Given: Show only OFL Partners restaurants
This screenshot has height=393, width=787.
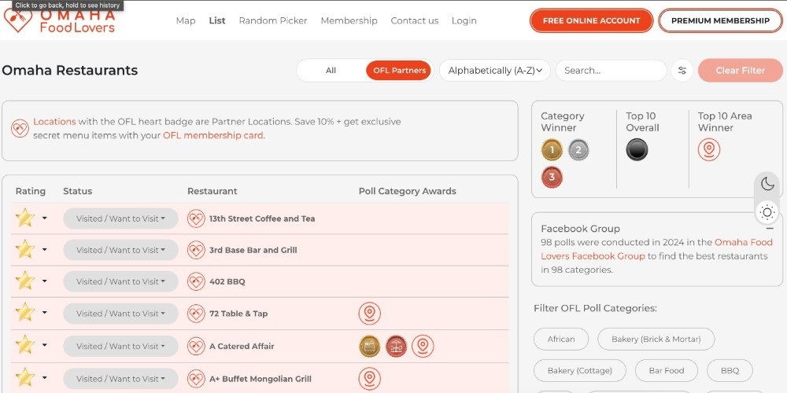Looking at the screenshot, I should pyautogui.click(x=399, y=71).
